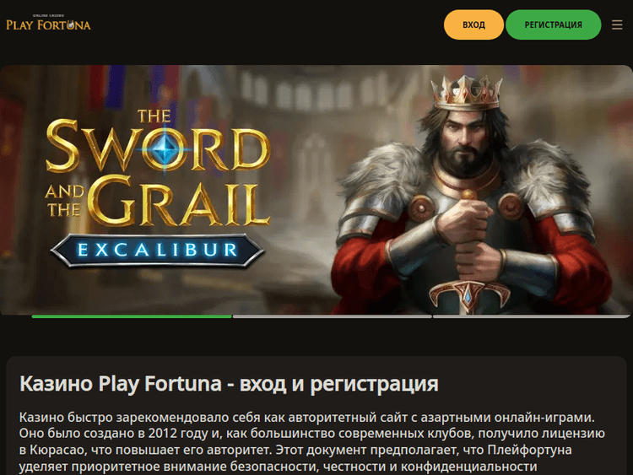The height and width of the screenshot is (475, 633).
Task: Click the EXCALIBUR badge on the banner
Action: click(x=158, y=251)
